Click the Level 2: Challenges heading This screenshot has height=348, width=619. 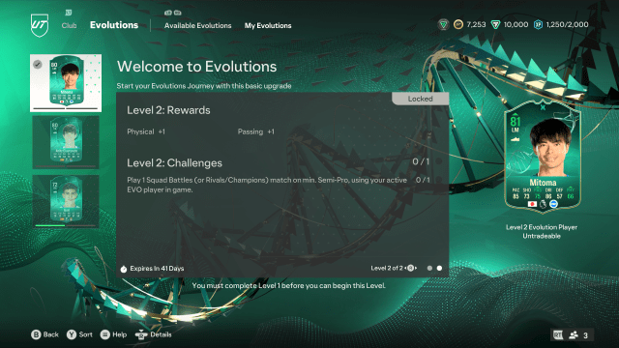(x=174, y=163)
